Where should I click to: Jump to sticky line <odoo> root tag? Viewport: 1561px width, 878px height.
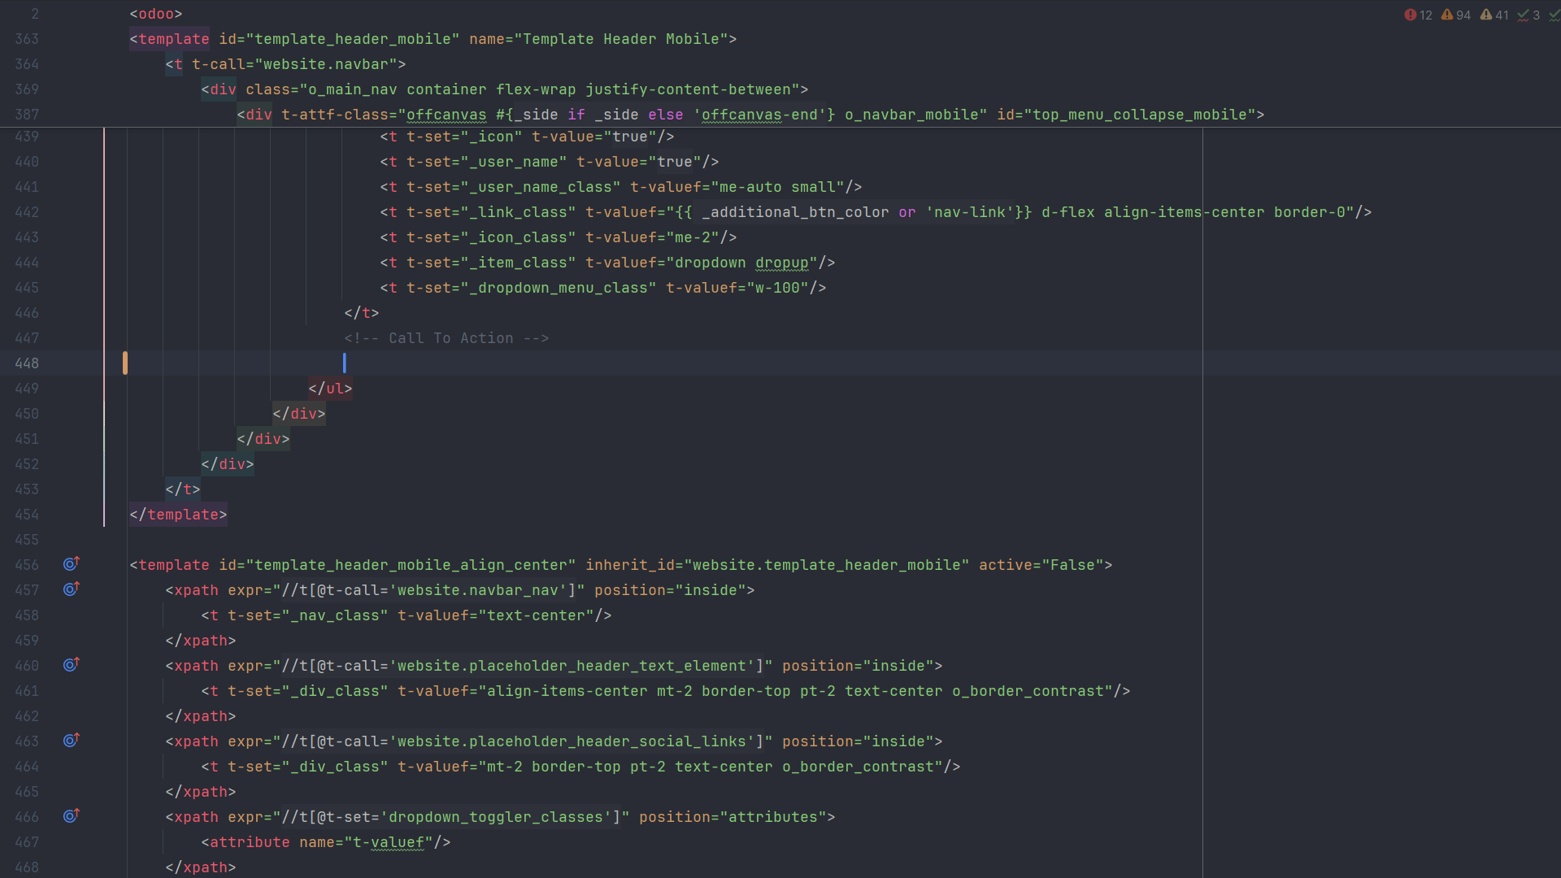[156, 14]
